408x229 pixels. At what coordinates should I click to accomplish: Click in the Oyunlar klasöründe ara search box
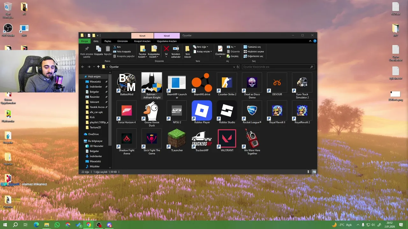tap(278, 67)
